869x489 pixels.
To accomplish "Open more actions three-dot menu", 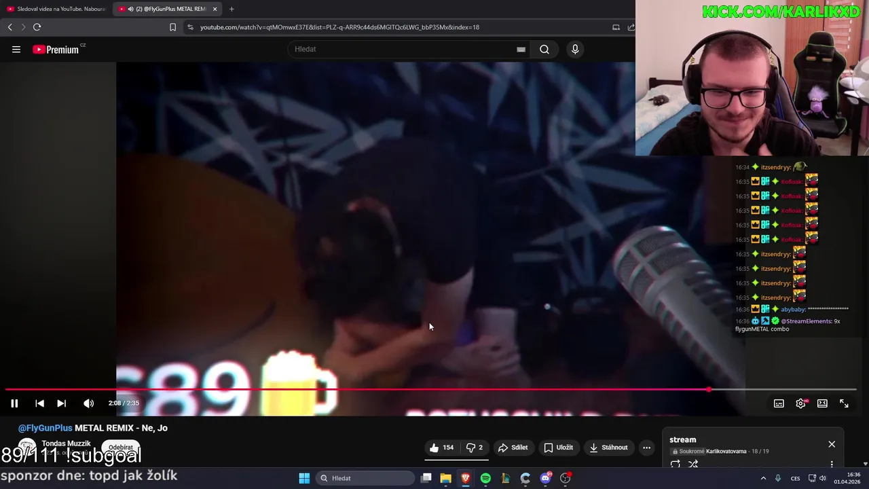I will pos(647,448).
